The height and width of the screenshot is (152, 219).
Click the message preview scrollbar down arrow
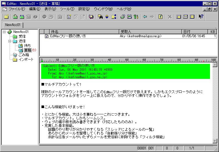tap(215, 141)
